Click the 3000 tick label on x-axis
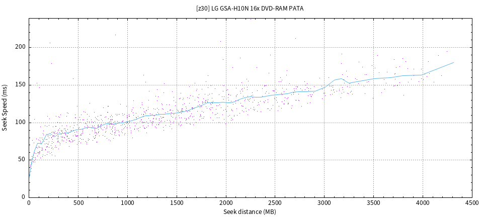 point(324,203)
